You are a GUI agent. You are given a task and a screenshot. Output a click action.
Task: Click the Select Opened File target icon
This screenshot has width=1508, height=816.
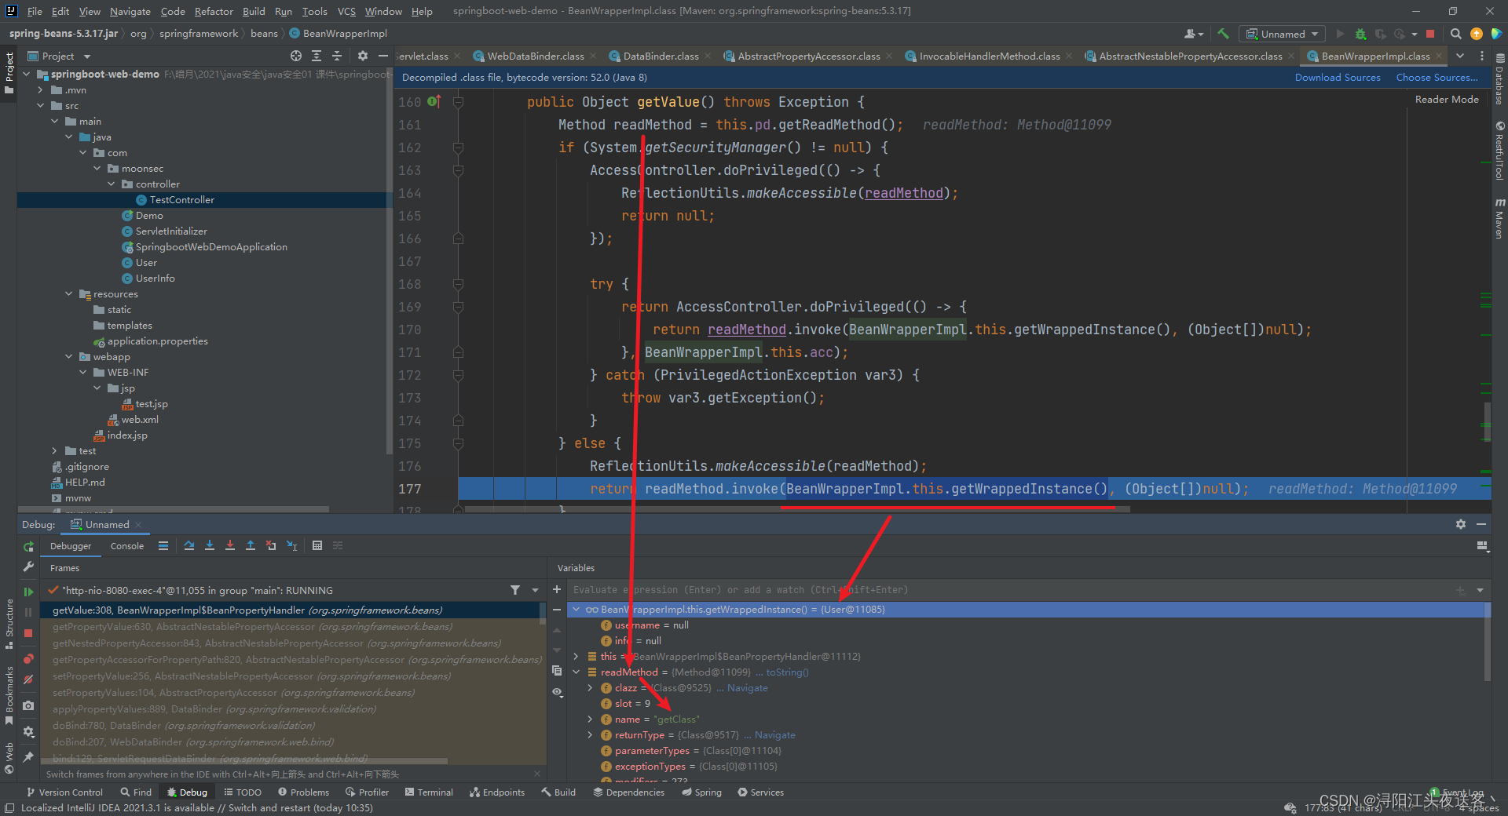(296, 56)
